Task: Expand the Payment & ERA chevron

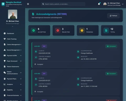Action: [x=21, y=55]
